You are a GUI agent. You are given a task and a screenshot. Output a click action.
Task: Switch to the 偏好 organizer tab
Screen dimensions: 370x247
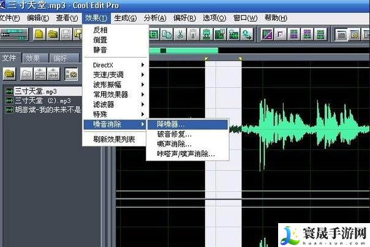click(x=64, y=58)
